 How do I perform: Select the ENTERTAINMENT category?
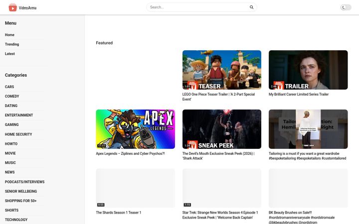(19, 115)
